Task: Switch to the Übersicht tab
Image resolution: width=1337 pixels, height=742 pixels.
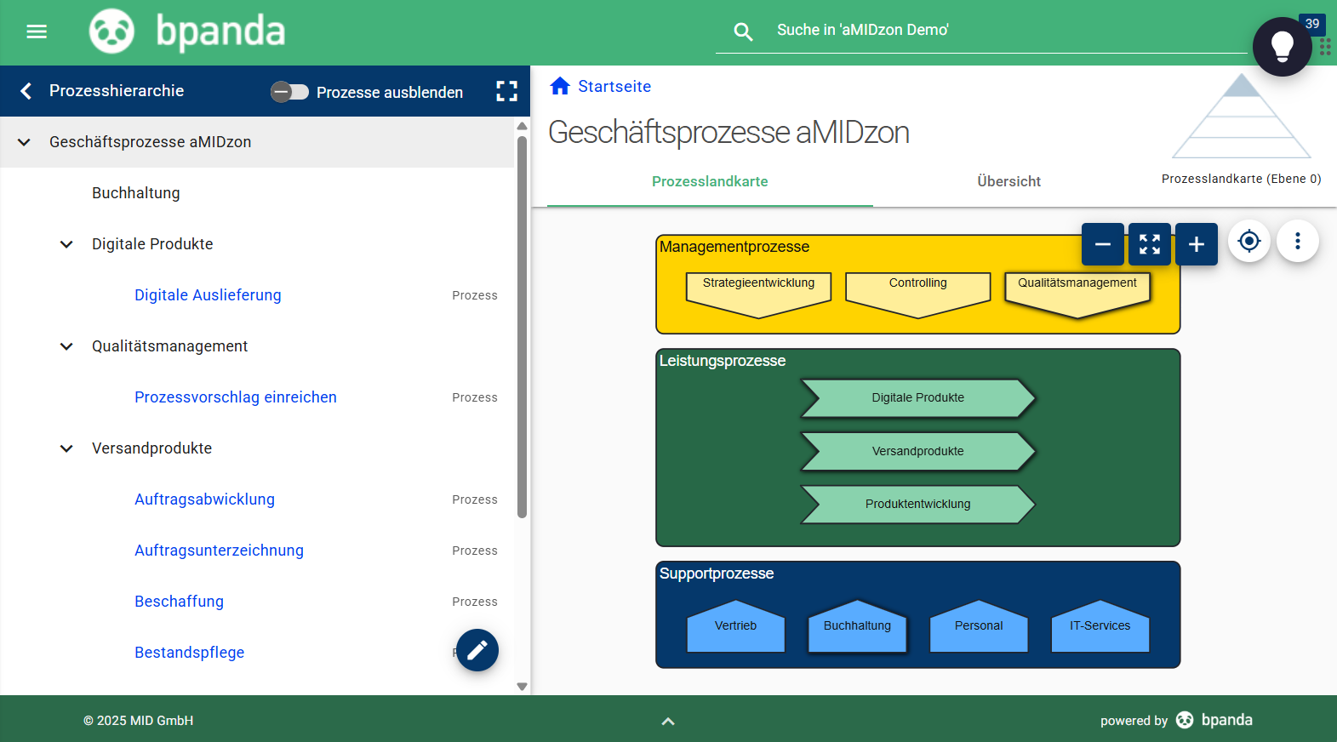Action: click(x=1009, y=181)
